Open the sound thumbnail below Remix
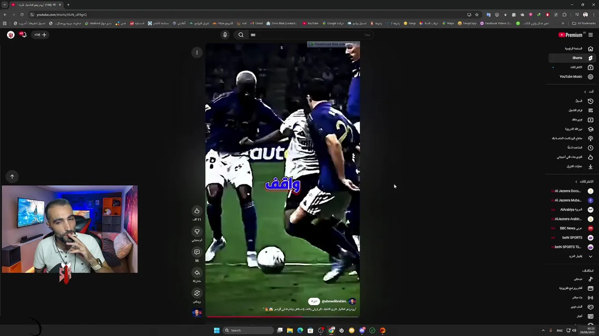 197,313
